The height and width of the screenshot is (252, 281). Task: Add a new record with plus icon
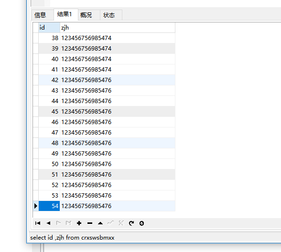tap(79, 223)
